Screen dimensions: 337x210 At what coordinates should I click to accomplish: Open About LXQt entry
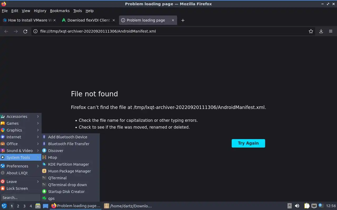pyautogui.click(x=21, y=173)
